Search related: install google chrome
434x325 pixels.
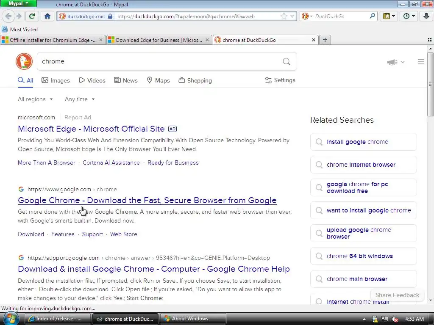(363, 142)
